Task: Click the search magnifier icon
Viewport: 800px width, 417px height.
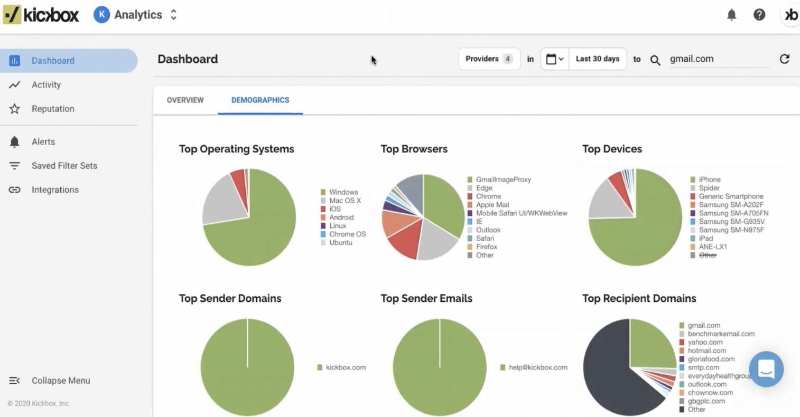Action: point(655,60)
